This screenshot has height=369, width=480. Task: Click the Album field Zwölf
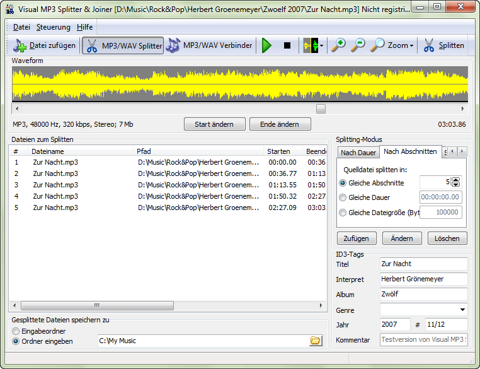424,294
